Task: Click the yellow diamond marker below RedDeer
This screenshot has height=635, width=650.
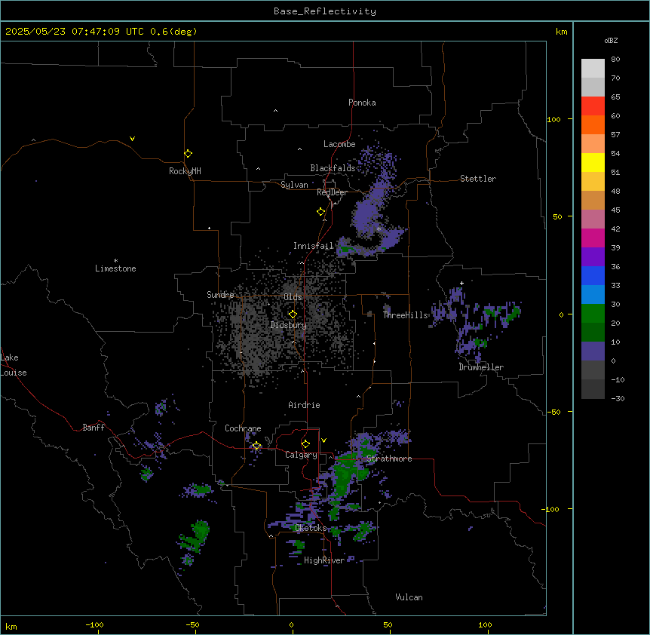Action: point(320,212)
